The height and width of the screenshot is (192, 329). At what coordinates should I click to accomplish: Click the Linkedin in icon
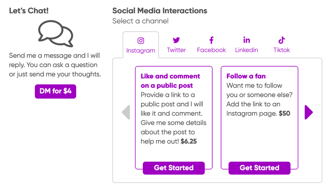pos(246,40)
